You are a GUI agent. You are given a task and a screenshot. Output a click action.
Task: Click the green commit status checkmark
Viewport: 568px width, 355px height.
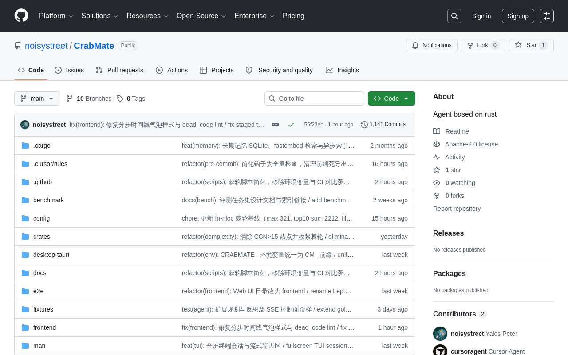(x=291, y=125)
